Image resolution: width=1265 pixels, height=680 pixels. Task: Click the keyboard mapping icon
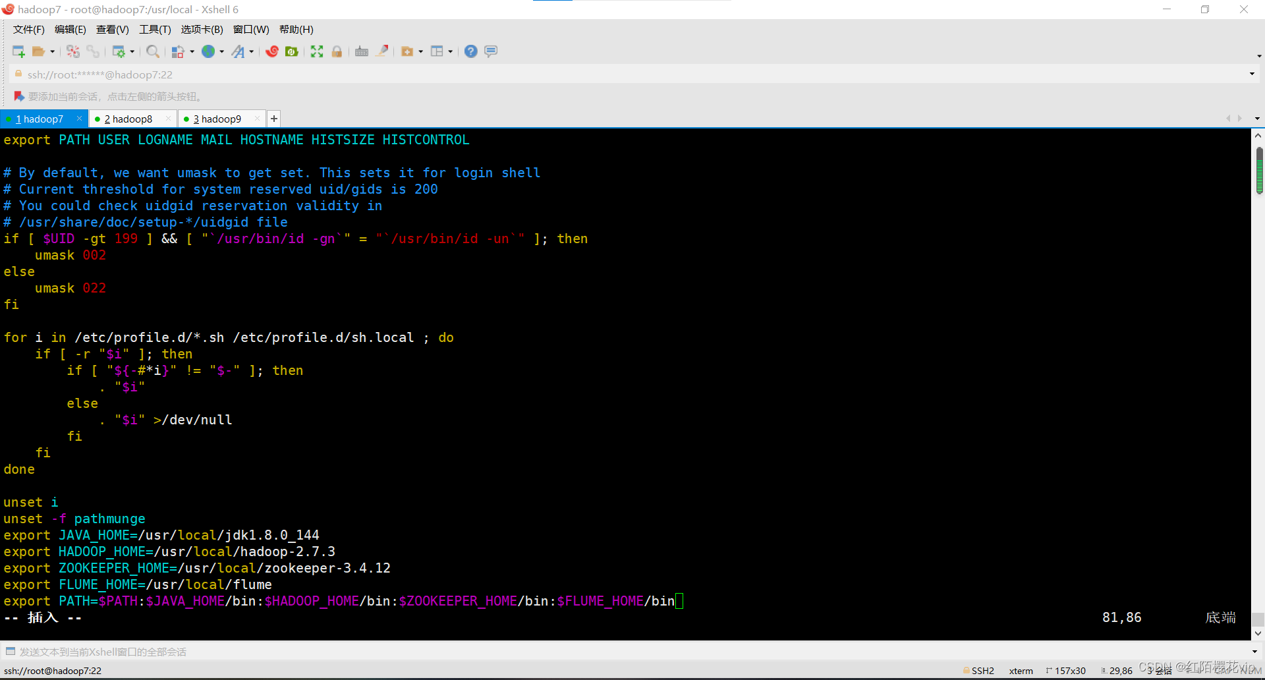[362, 51]
